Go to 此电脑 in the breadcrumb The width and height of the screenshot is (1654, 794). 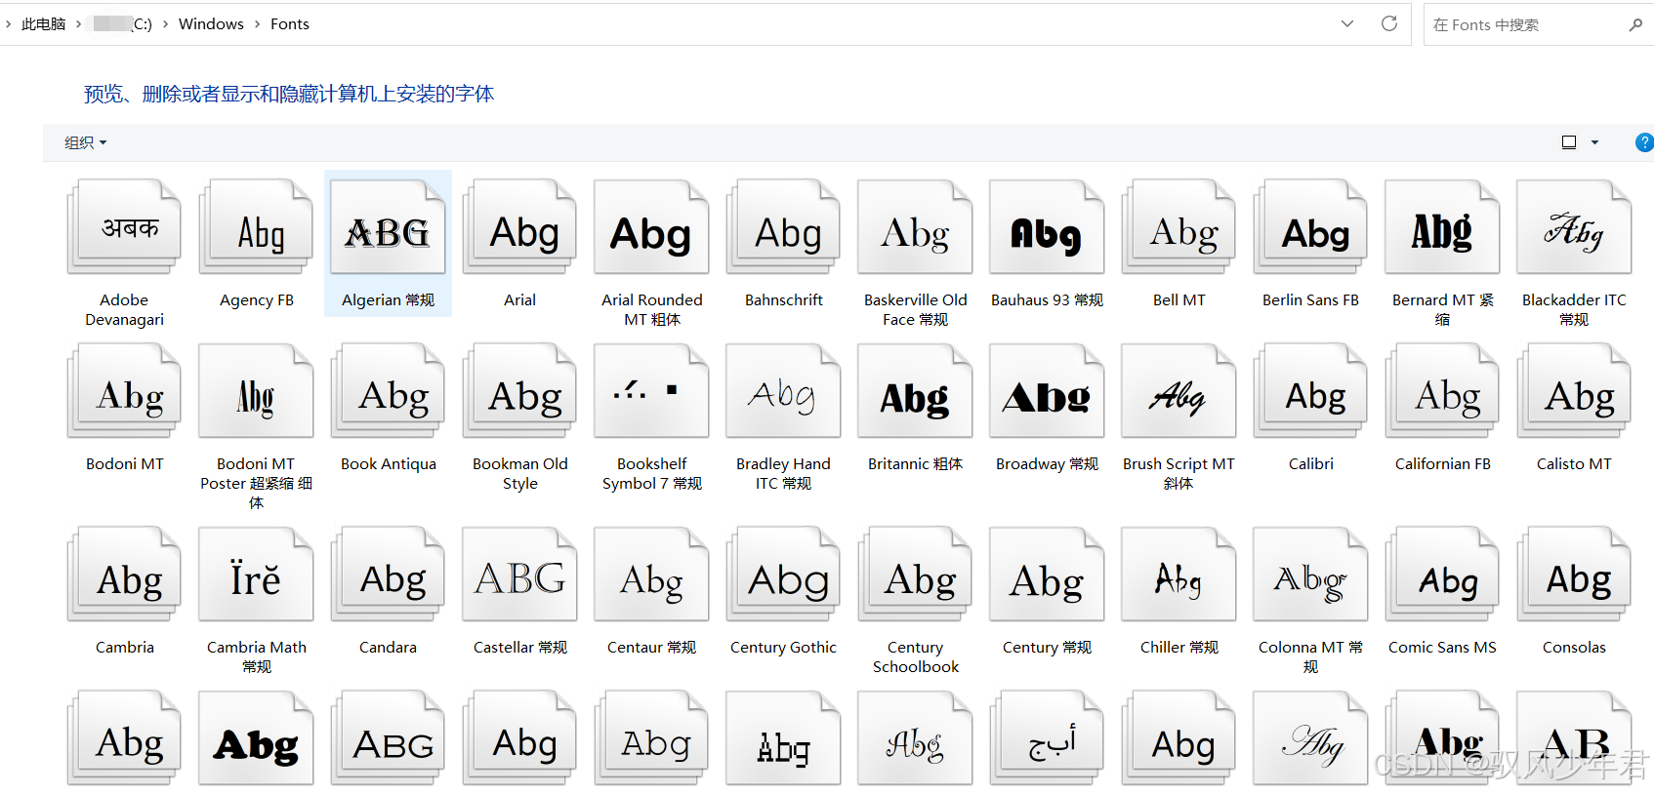(x=43, y=24)
